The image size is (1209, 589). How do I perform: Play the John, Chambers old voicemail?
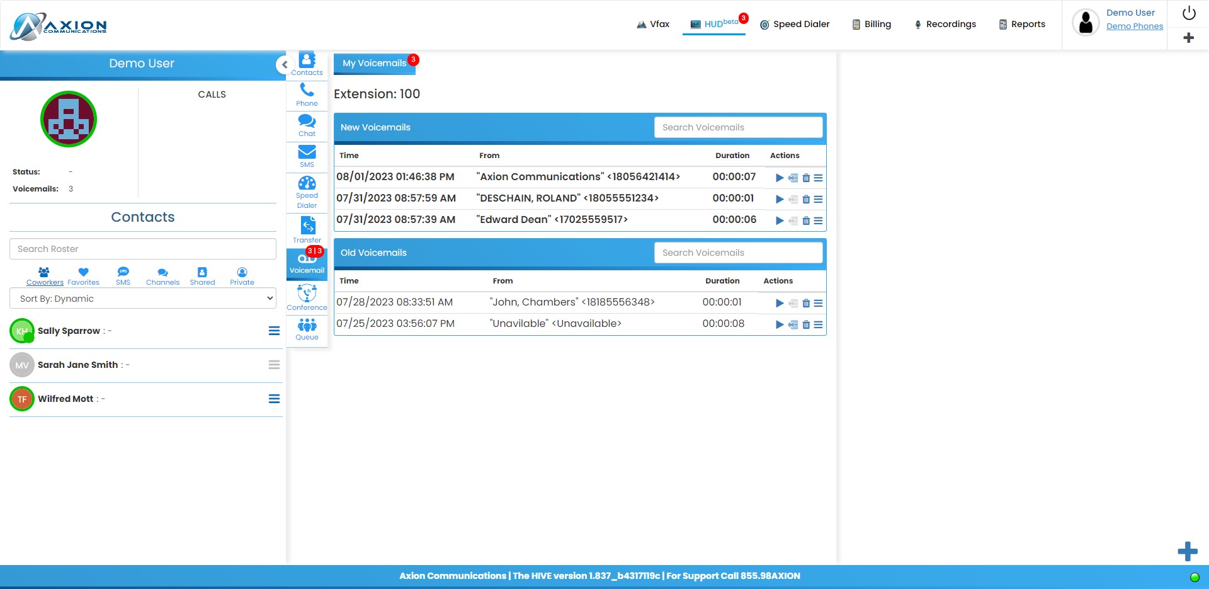[780, 303]
